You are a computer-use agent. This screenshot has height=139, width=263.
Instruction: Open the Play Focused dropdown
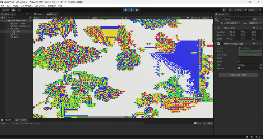(176, 17)
